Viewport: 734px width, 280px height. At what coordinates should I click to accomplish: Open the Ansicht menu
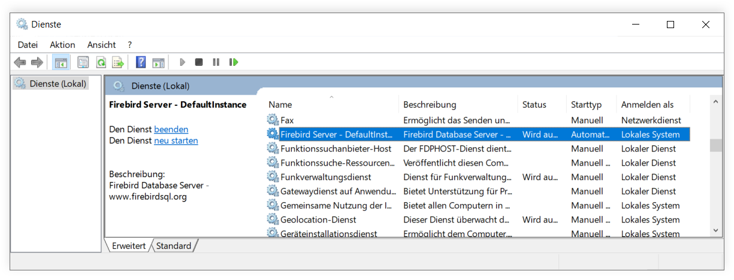[101, 45]
